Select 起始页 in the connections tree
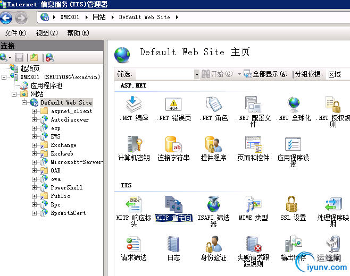 click(30, 68)
